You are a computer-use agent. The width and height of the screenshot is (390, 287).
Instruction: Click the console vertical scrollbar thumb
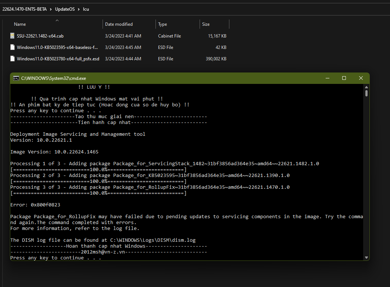(x=366, y=93)
